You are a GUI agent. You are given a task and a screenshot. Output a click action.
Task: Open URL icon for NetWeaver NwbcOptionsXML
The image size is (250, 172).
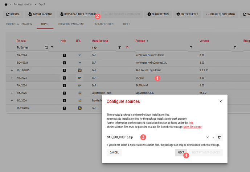[80, 63]
